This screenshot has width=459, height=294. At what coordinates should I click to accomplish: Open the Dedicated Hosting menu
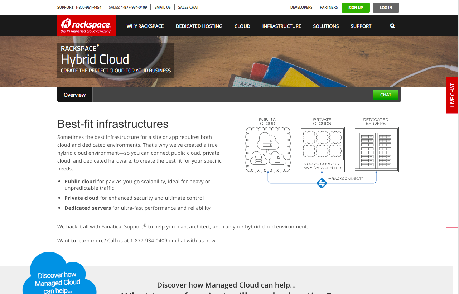click(x=199, y=26)
